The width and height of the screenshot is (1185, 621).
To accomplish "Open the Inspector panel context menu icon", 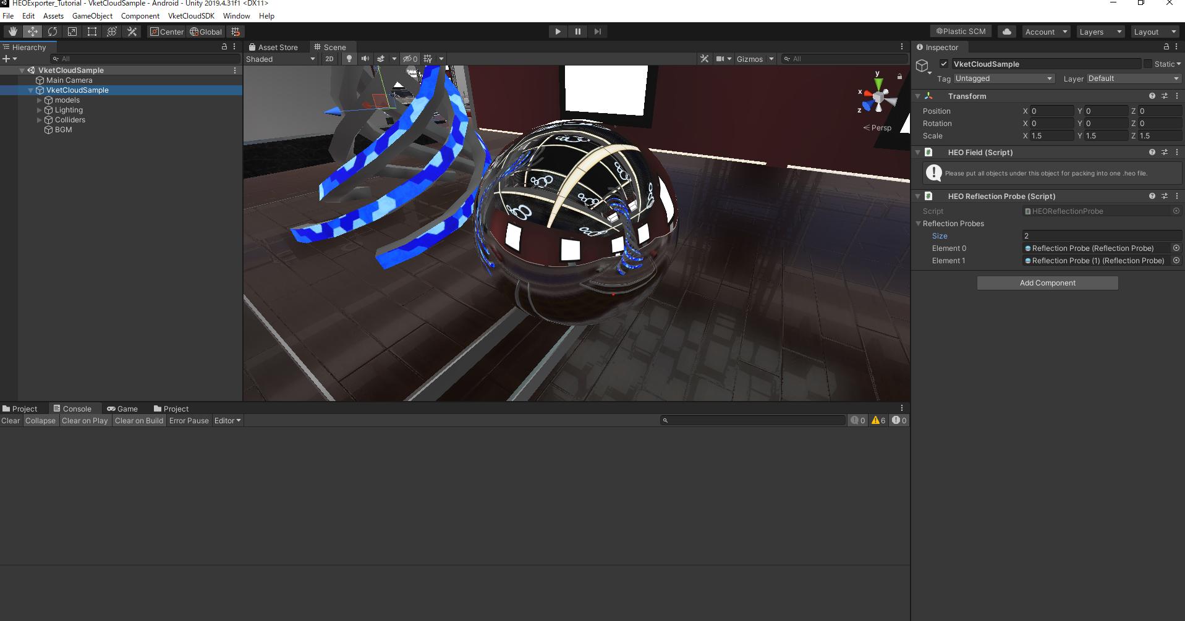I will click(1176, 46).
